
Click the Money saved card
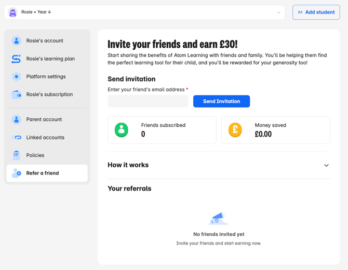tap(276, 130)
